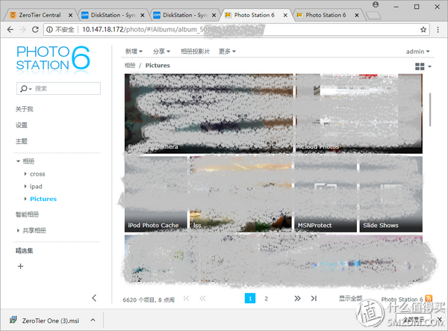
Task: Switch to the second DiskStation tab
Action: click(x=185, y=15)
